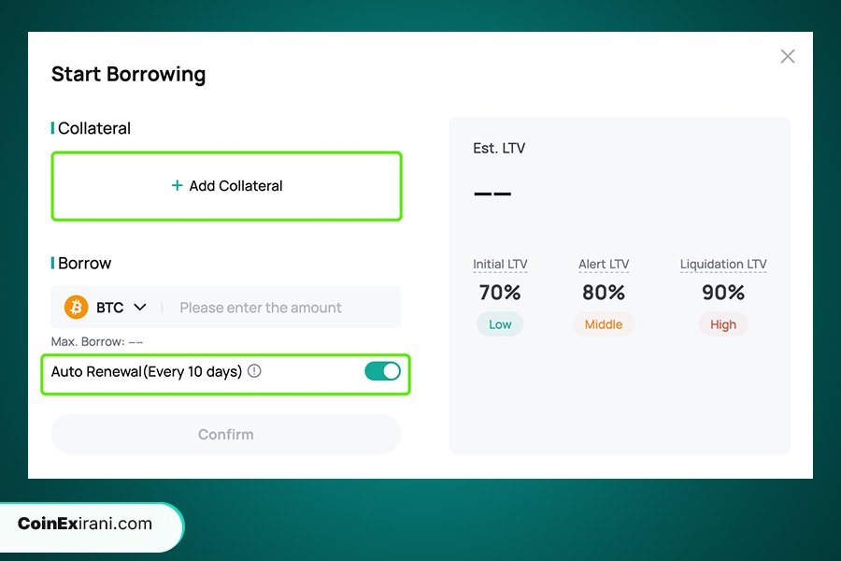
Task: Click the Est. LTV heading
Action: [x=499, y=148]
